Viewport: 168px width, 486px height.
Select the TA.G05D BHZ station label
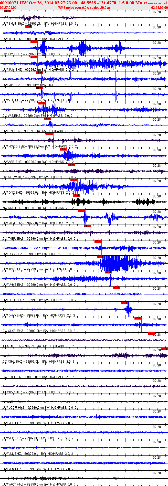13,392
